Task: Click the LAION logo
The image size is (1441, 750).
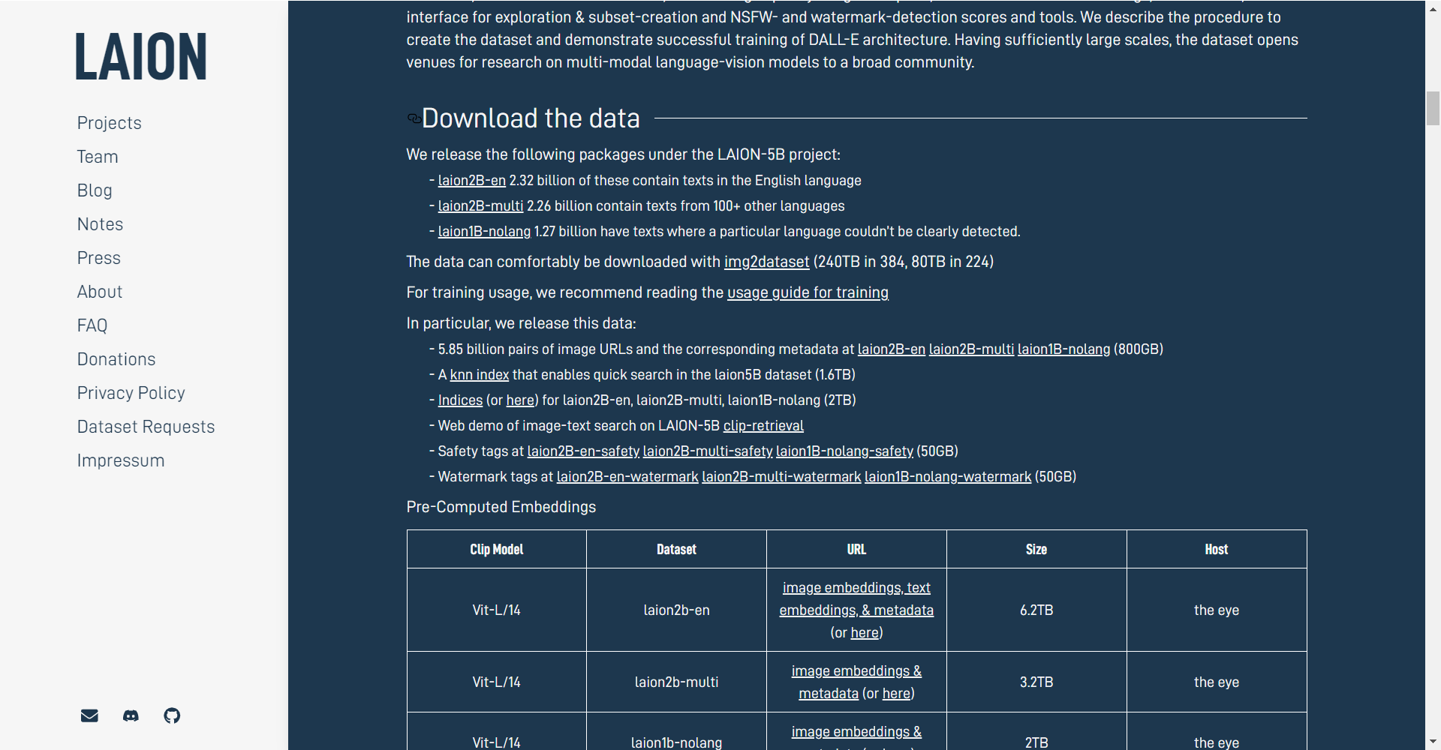Action: (x=141, y=56)
